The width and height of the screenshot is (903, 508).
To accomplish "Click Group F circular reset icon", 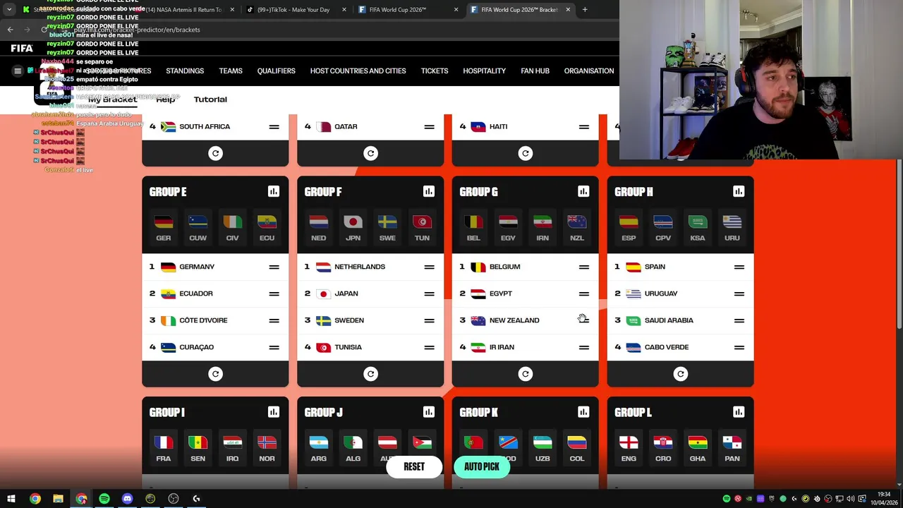I will point(370,374).
